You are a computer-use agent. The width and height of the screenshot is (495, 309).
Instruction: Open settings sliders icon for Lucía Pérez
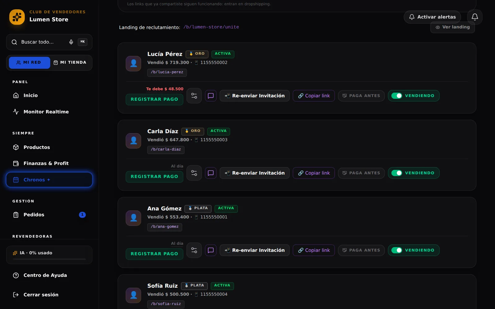(x=194, y=96)
